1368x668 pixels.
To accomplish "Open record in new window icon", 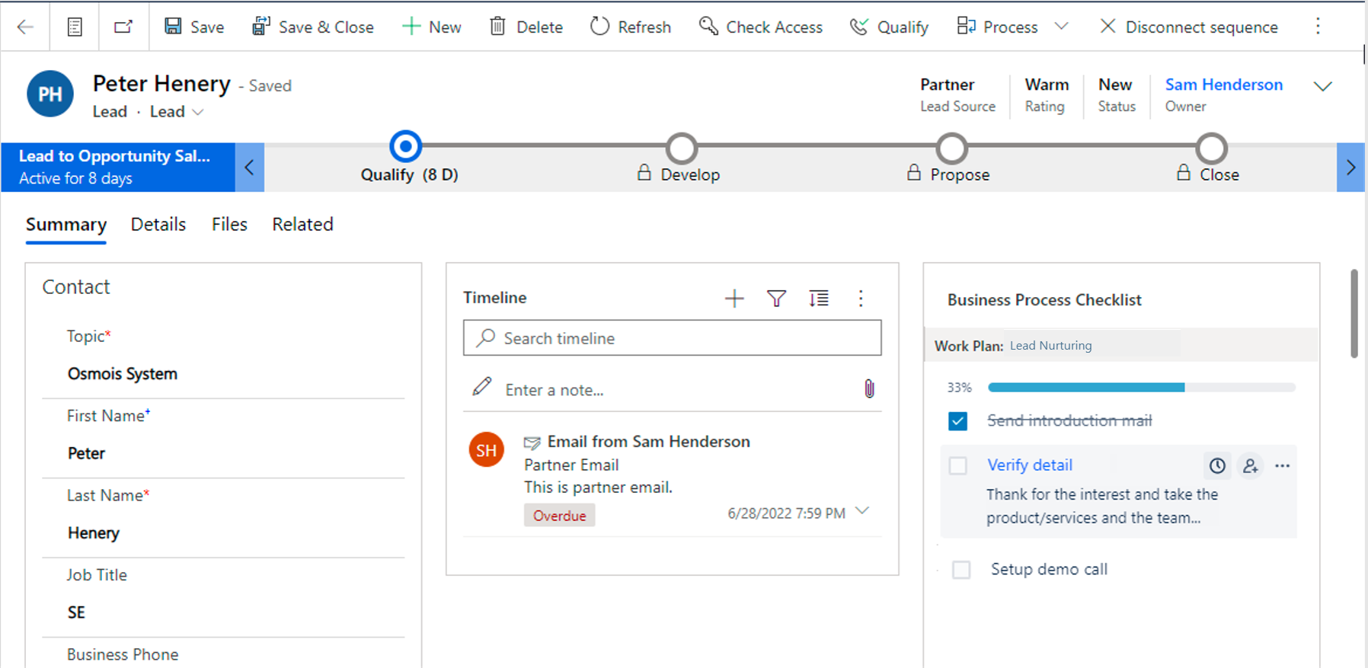I will pyautogui.click(x=123, y=27).
